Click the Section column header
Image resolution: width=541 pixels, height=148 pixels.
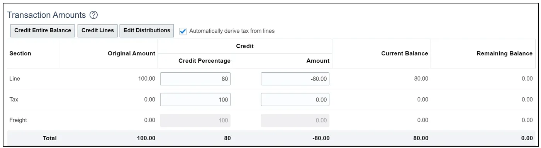(x=20, y=53)
